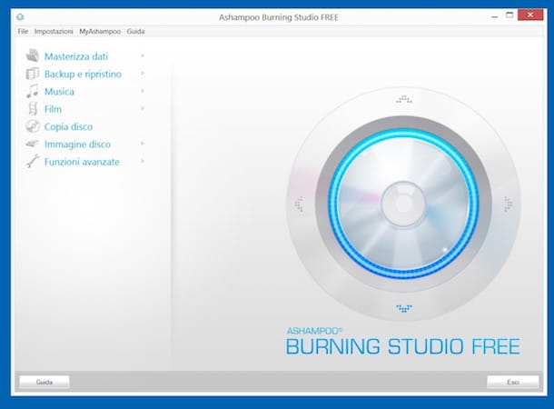Expand the Funzioni avanzate submenu arrow

(143, 162)
